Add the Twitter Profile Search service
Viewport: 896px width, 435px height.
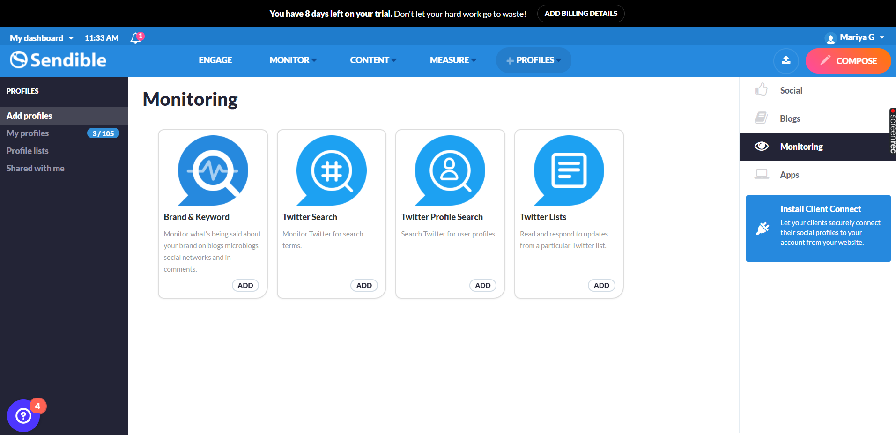point(483,285)
